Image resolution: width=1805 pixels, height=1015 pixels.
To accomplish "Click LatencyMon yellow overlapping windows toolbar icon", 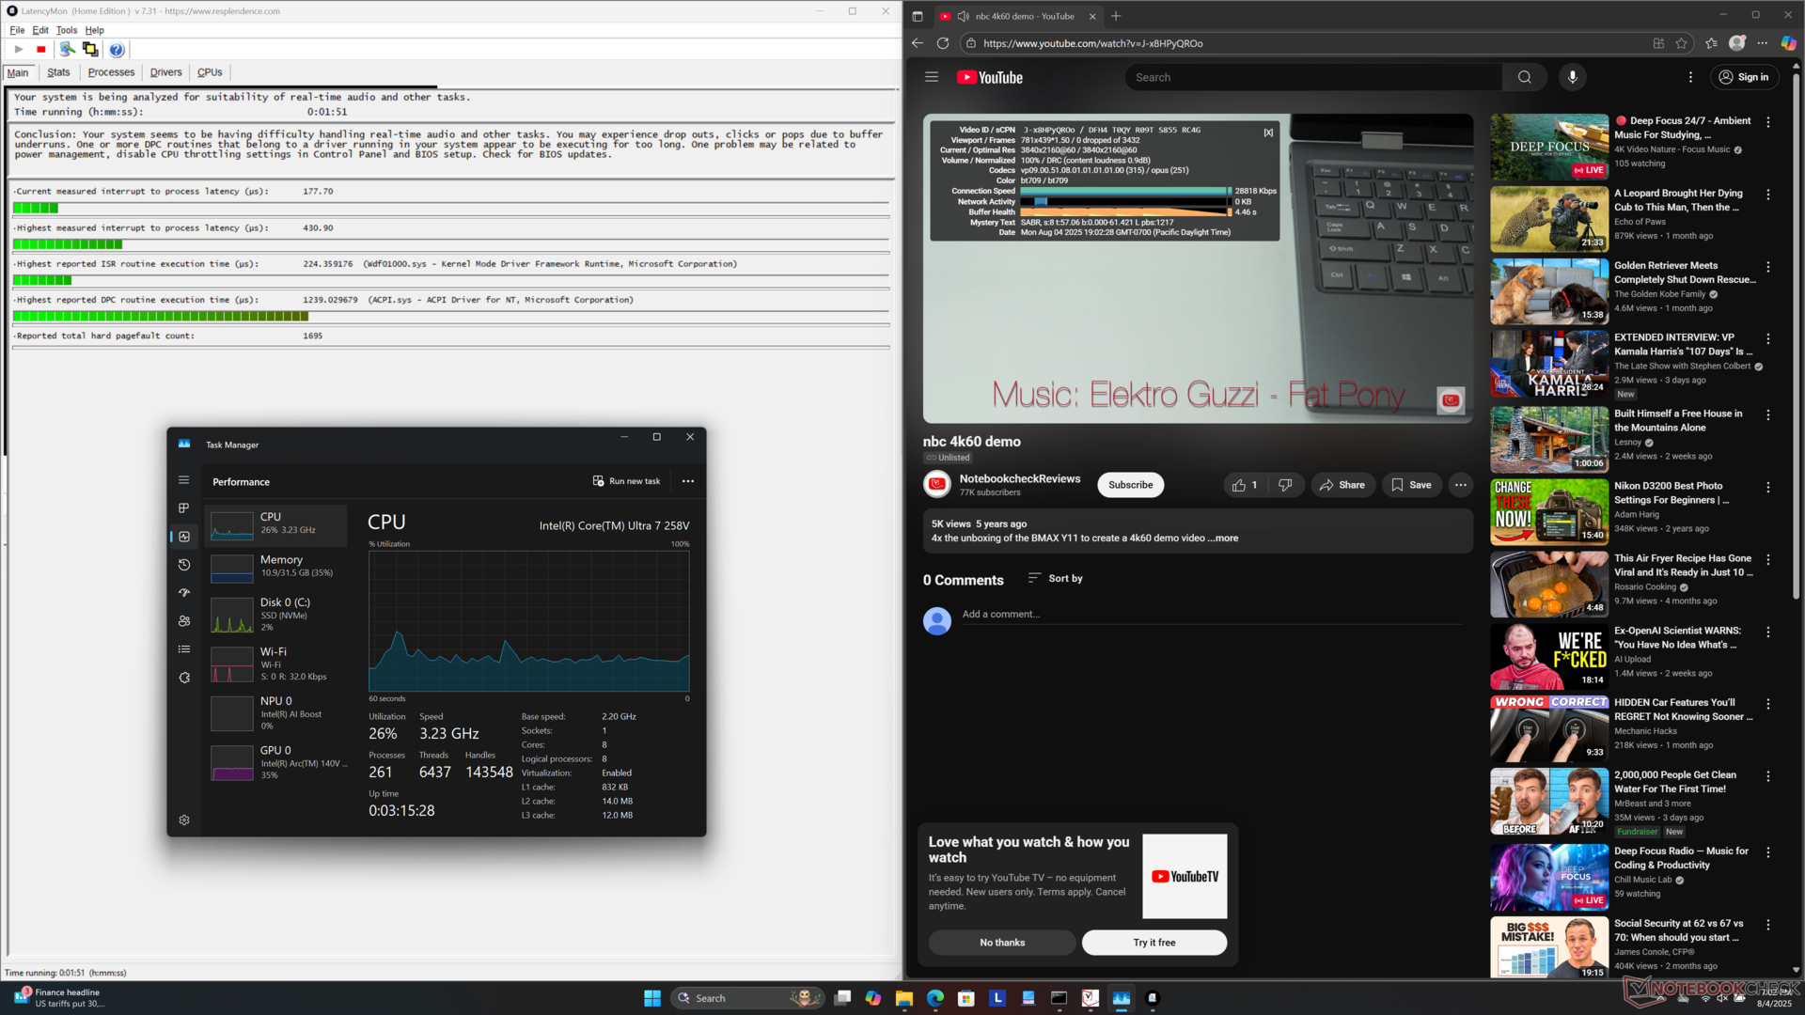I will [x=90, y=49].
